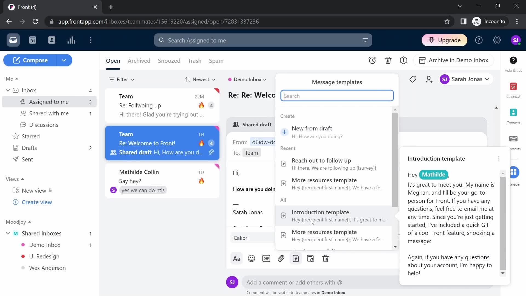Click Archive in Demo Inbox
This screenshot has width=526, height=296.
[454, 60]
